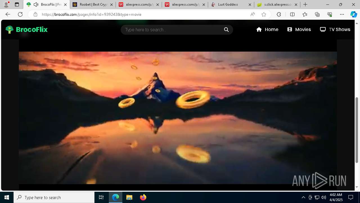The width and height of the screenshot is (360, 203).
Task: Close the BrocoFlix tab
Action: [65, 5]
